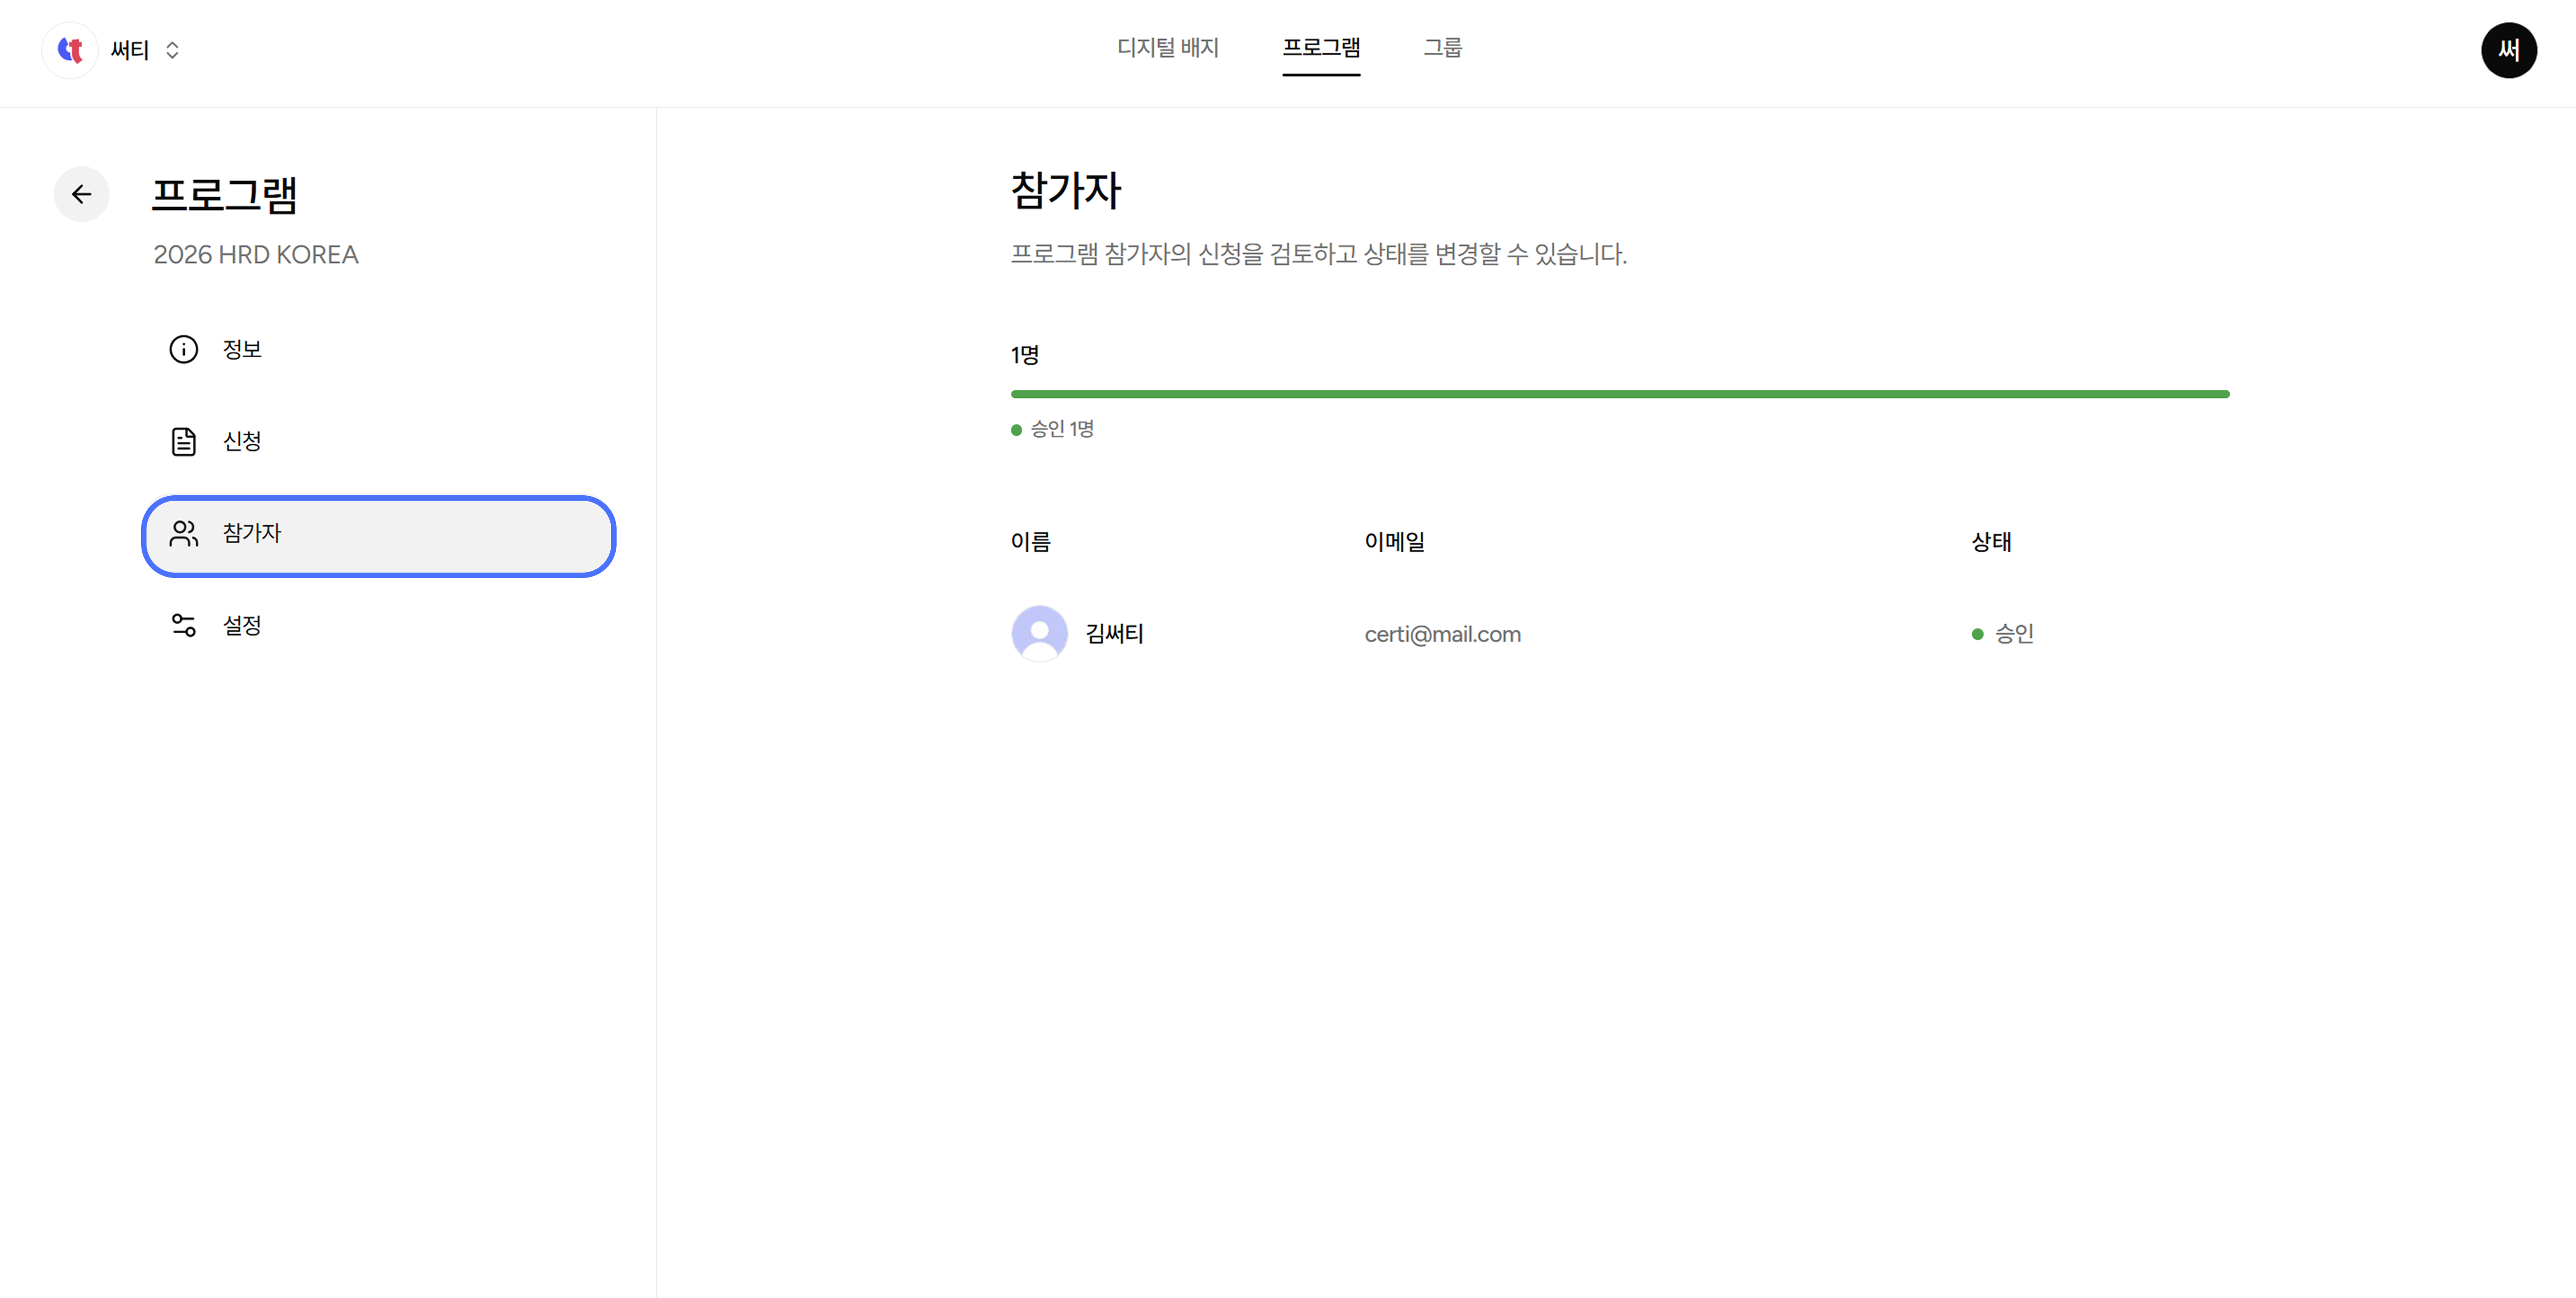
Task: Click the 1명 participant count
Action: [x=1025, y=355]
